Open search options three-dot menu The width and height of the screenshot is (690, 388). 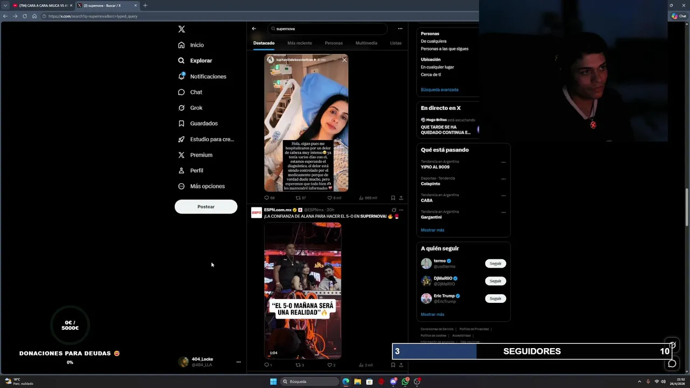pyautogui.click(x=400, y=29)
